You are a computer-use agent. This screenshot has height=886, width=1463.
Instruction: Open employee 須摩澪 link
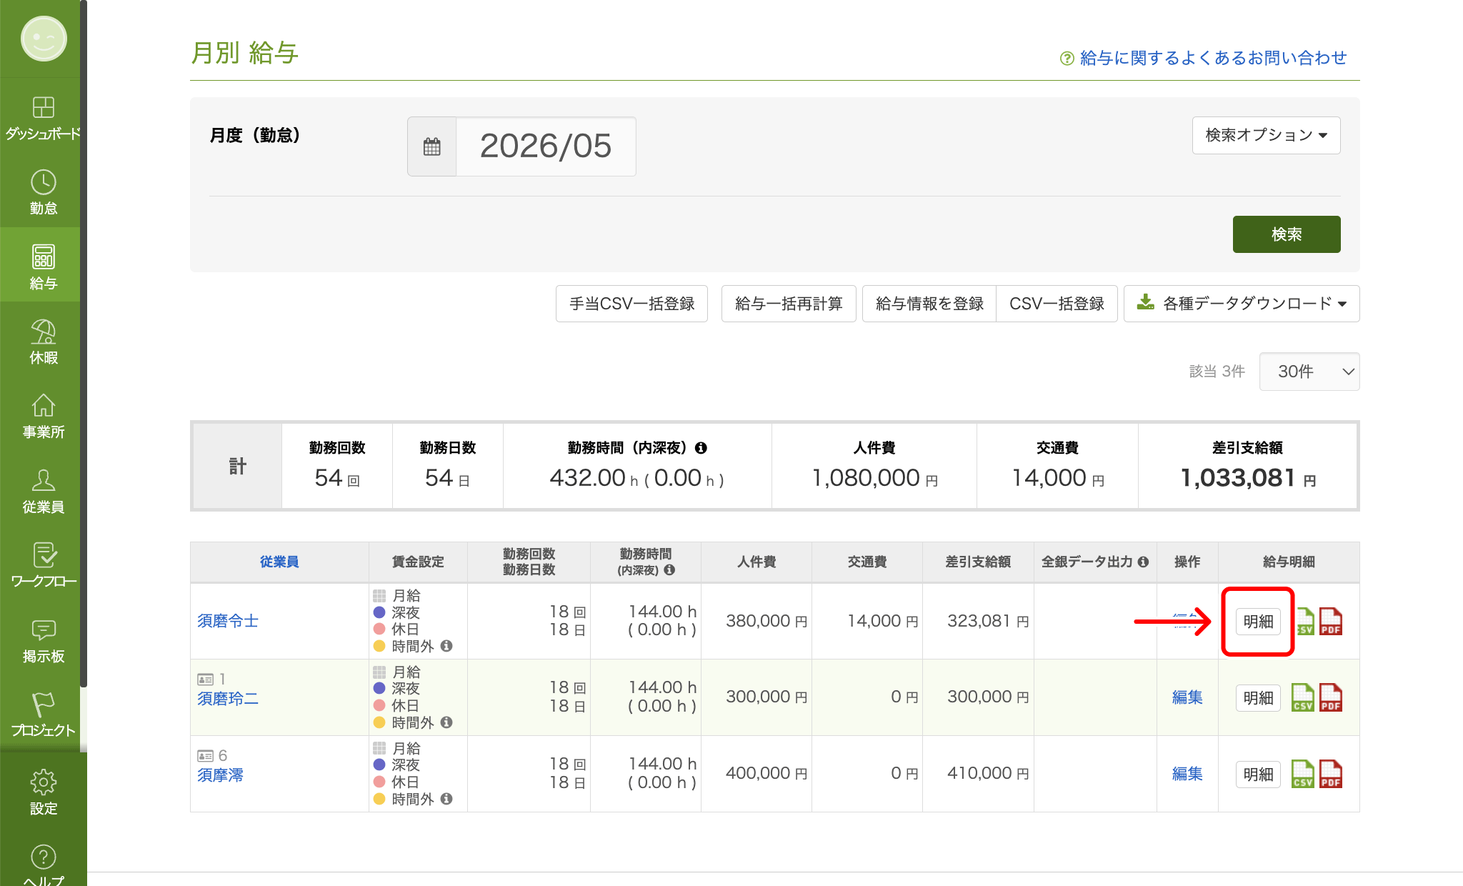pyautogui.click(x=220, y=775)
